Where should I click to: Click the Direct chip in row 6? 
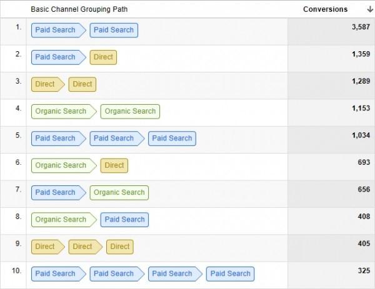(114, 165)
